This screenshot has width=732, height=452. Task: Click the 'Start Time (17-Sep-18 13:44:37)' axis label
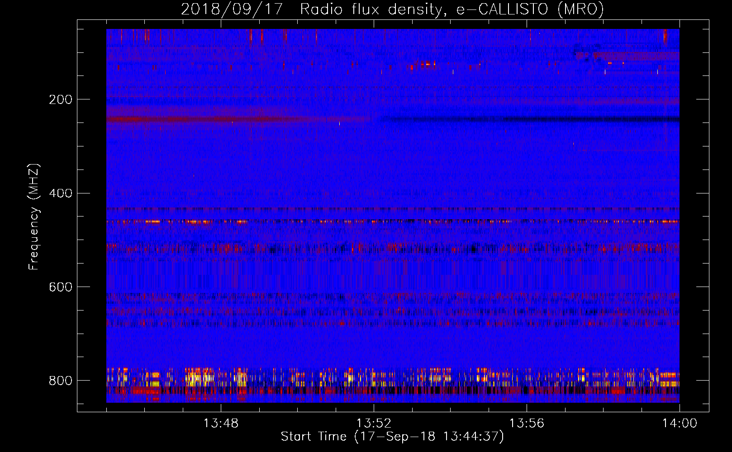click(x=392, y=437)
